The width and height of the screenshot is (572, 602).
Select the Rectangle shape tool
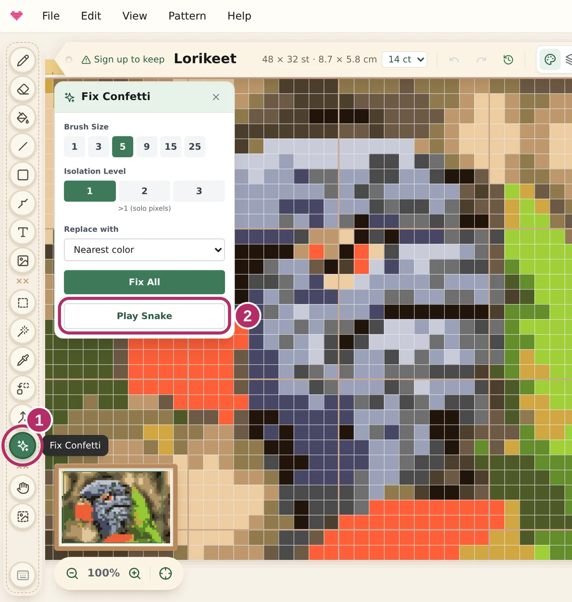23,175
